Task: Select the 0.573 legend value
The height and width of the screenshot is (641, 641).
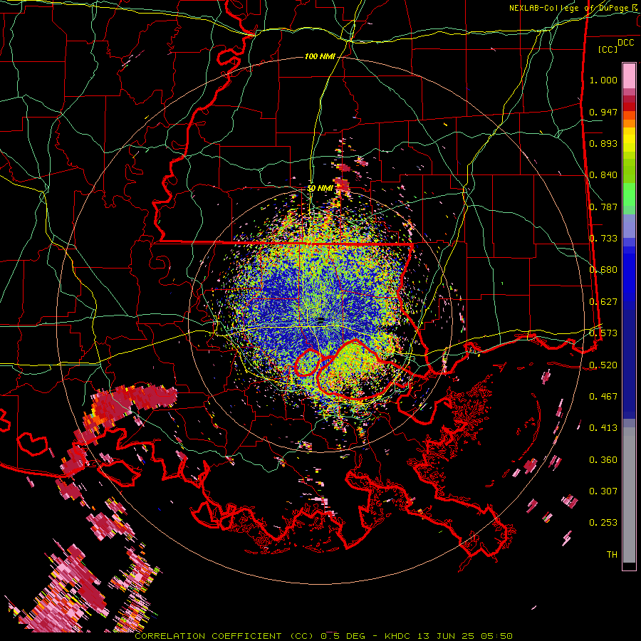Action: [x=603, y=333]
